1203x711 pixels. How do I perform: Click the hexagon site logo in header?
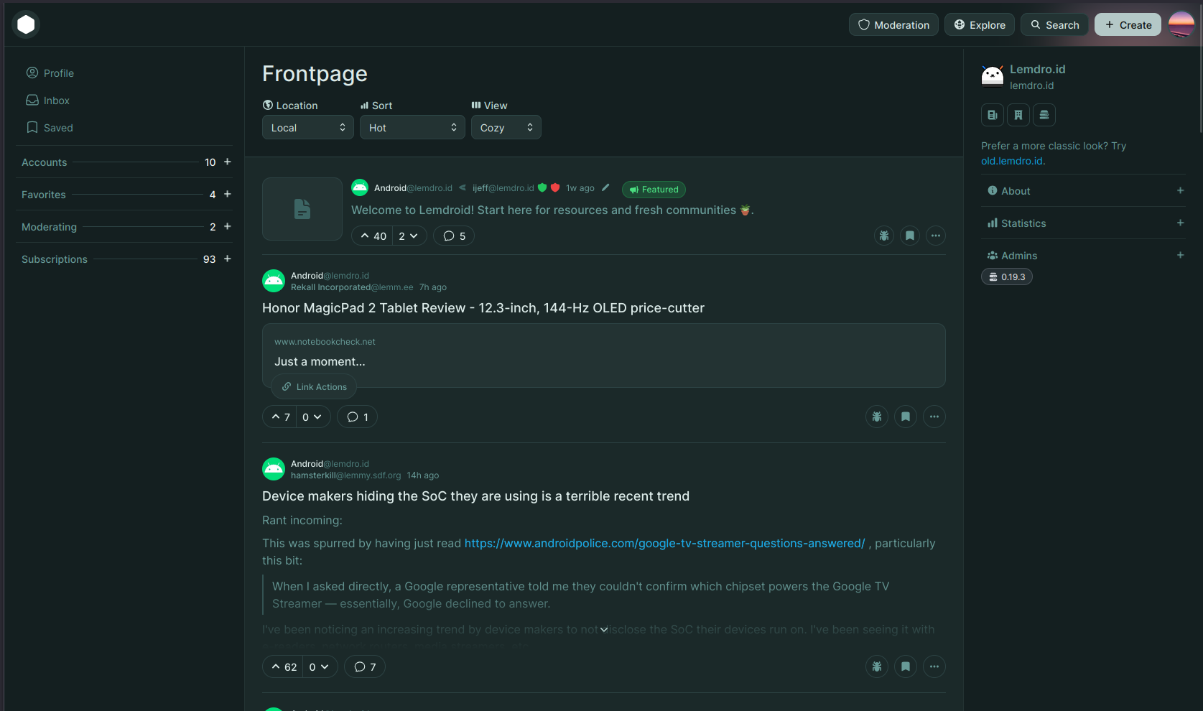pyautogui.click(x=26, y=24)
